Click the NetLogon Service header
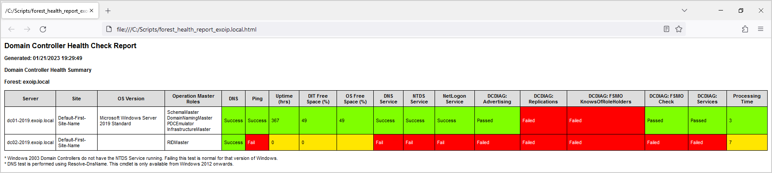Image resolution: width=772 pixels, height=173 pixels. pyautogui.click(x=454, y=99)
